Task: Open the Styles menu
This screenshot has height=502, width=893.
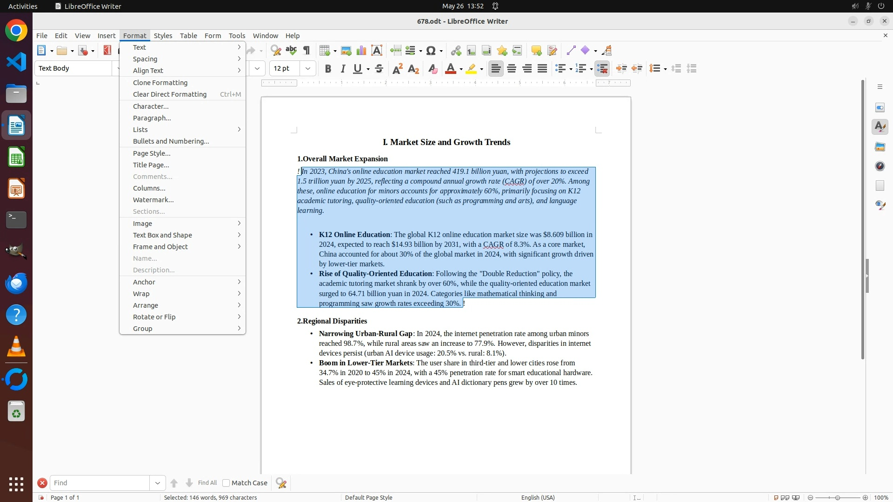Action: pyautogui.click(x=163, y=36)
